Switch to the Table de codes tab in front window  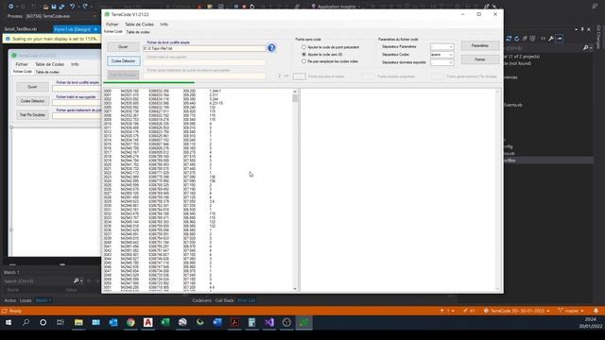click(138, 32)
